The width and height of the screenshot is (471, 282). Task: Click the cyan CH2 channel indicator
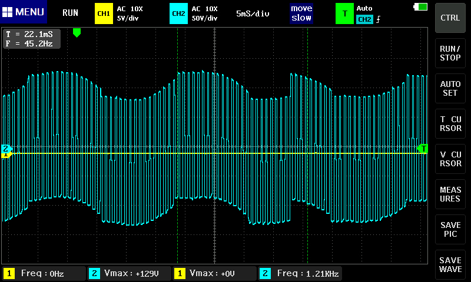point(178,13)
